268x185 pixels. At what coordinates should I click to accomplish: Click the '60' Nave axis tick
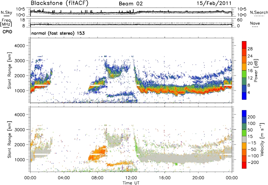pos(240,20)
